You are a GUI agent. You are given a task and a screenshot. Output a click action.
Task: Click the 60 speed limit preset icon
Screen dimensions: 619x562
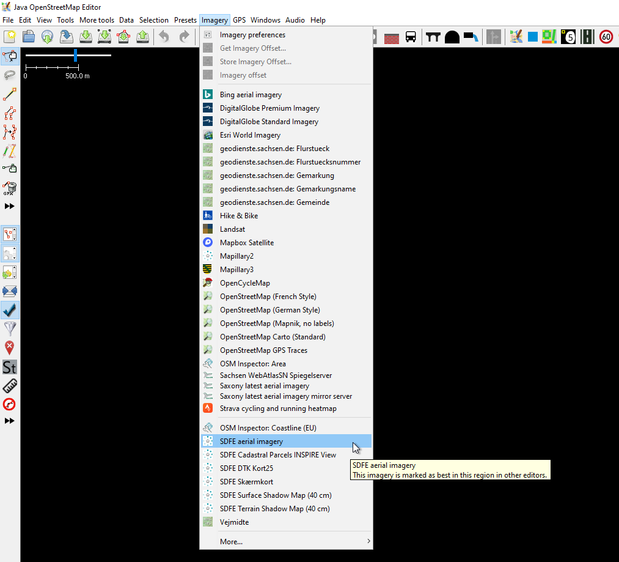point(606,37)
